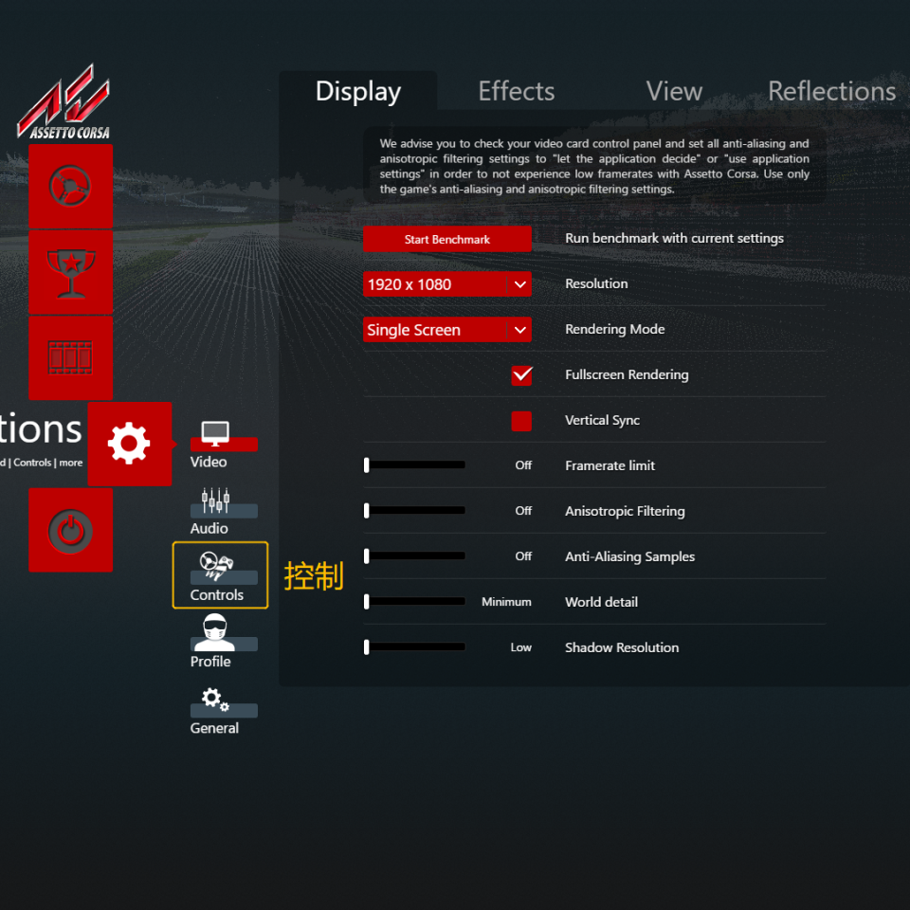Viewport: 910px width, 910px height.
Task: Click the Start Benchmark button
Action: click(446, 239)
